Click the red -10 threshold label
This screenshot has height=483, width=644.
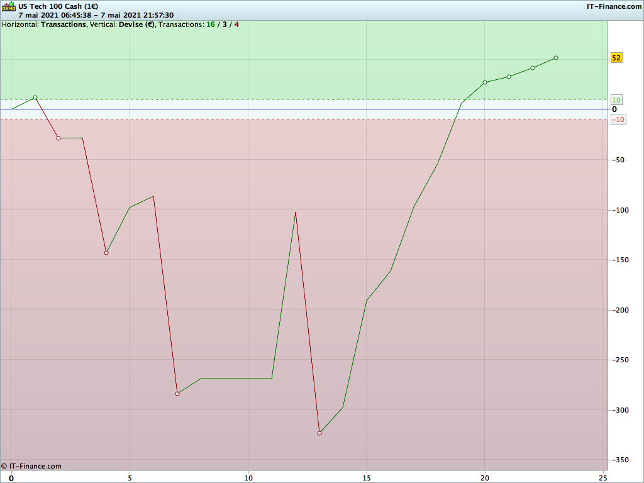click(618, 119)
